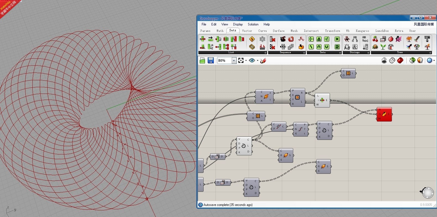Select the Cross Reference dots icon
This screenshot has height=217, width=437.
(x=262, y=39)
